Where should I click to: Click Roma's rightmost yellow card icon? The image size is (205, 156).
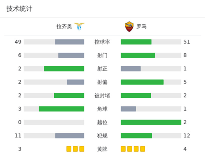pyautogui.click(x=142, y=149)
